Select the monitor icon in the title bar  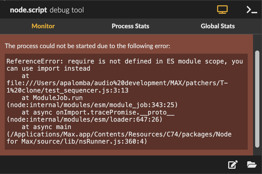click(223, 9)
